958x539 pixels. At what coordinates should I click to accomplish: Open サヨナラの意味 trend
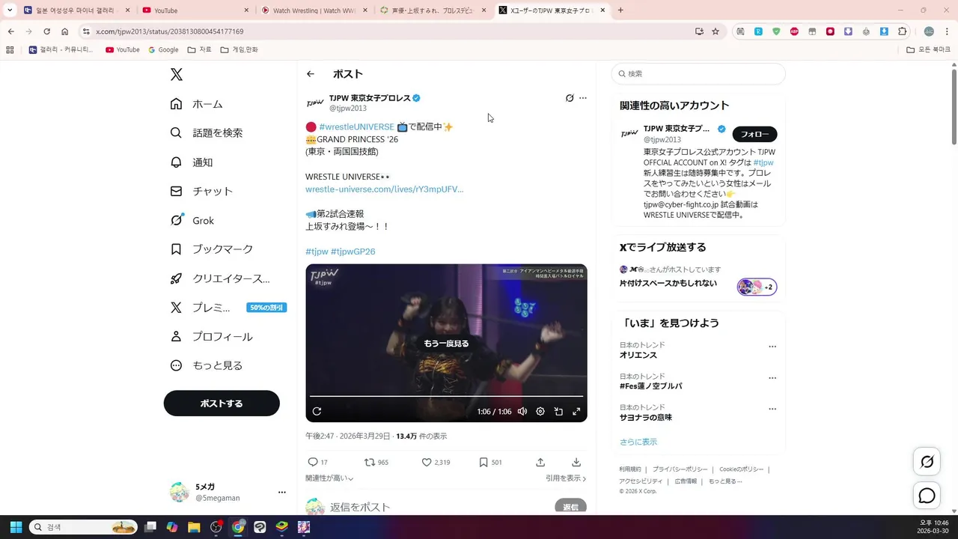coord(646,418)
